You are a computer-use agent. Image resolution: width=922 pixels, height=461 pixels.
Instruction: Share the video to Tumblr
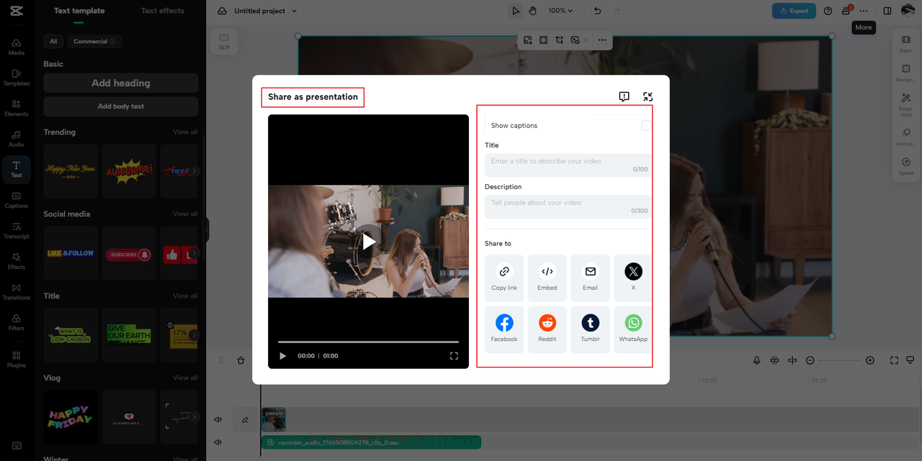point(591,329)
